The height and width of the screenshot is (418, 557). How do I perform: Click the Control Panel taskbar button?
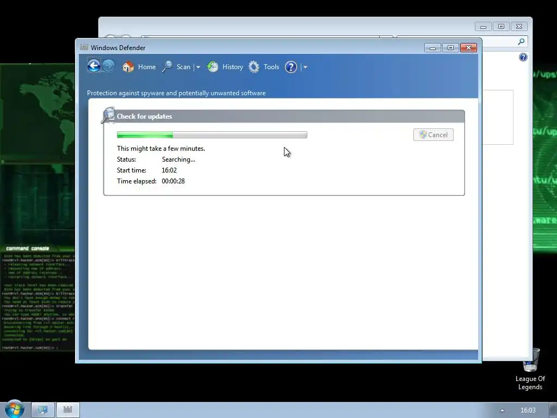43,410
